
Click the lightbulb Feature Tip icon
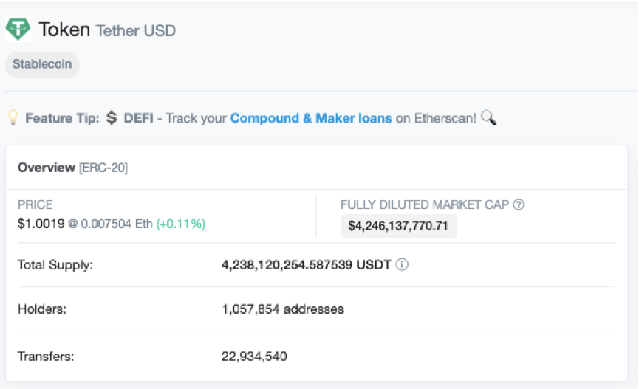point(13,117)
